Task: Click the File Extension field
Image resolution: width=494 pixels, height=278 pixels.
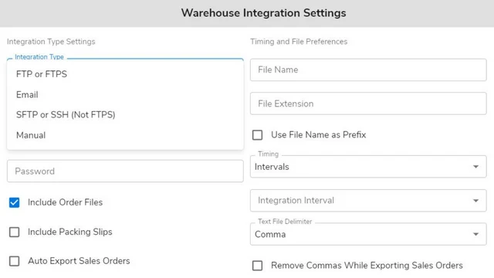Action: tap(368, 103)
